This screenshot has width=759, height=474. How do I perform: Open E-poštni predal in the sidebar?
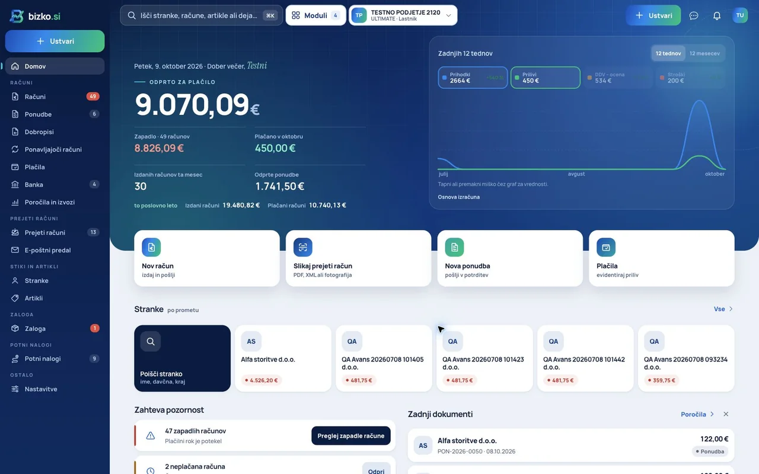coord(55,250)
